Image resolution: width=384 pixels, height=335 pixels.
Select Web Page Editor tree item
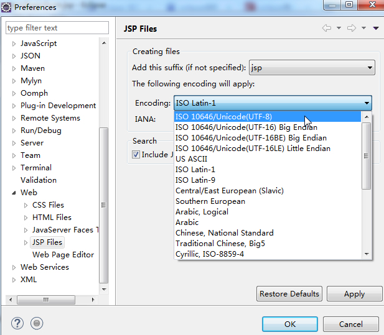click(x=63, y=255)
